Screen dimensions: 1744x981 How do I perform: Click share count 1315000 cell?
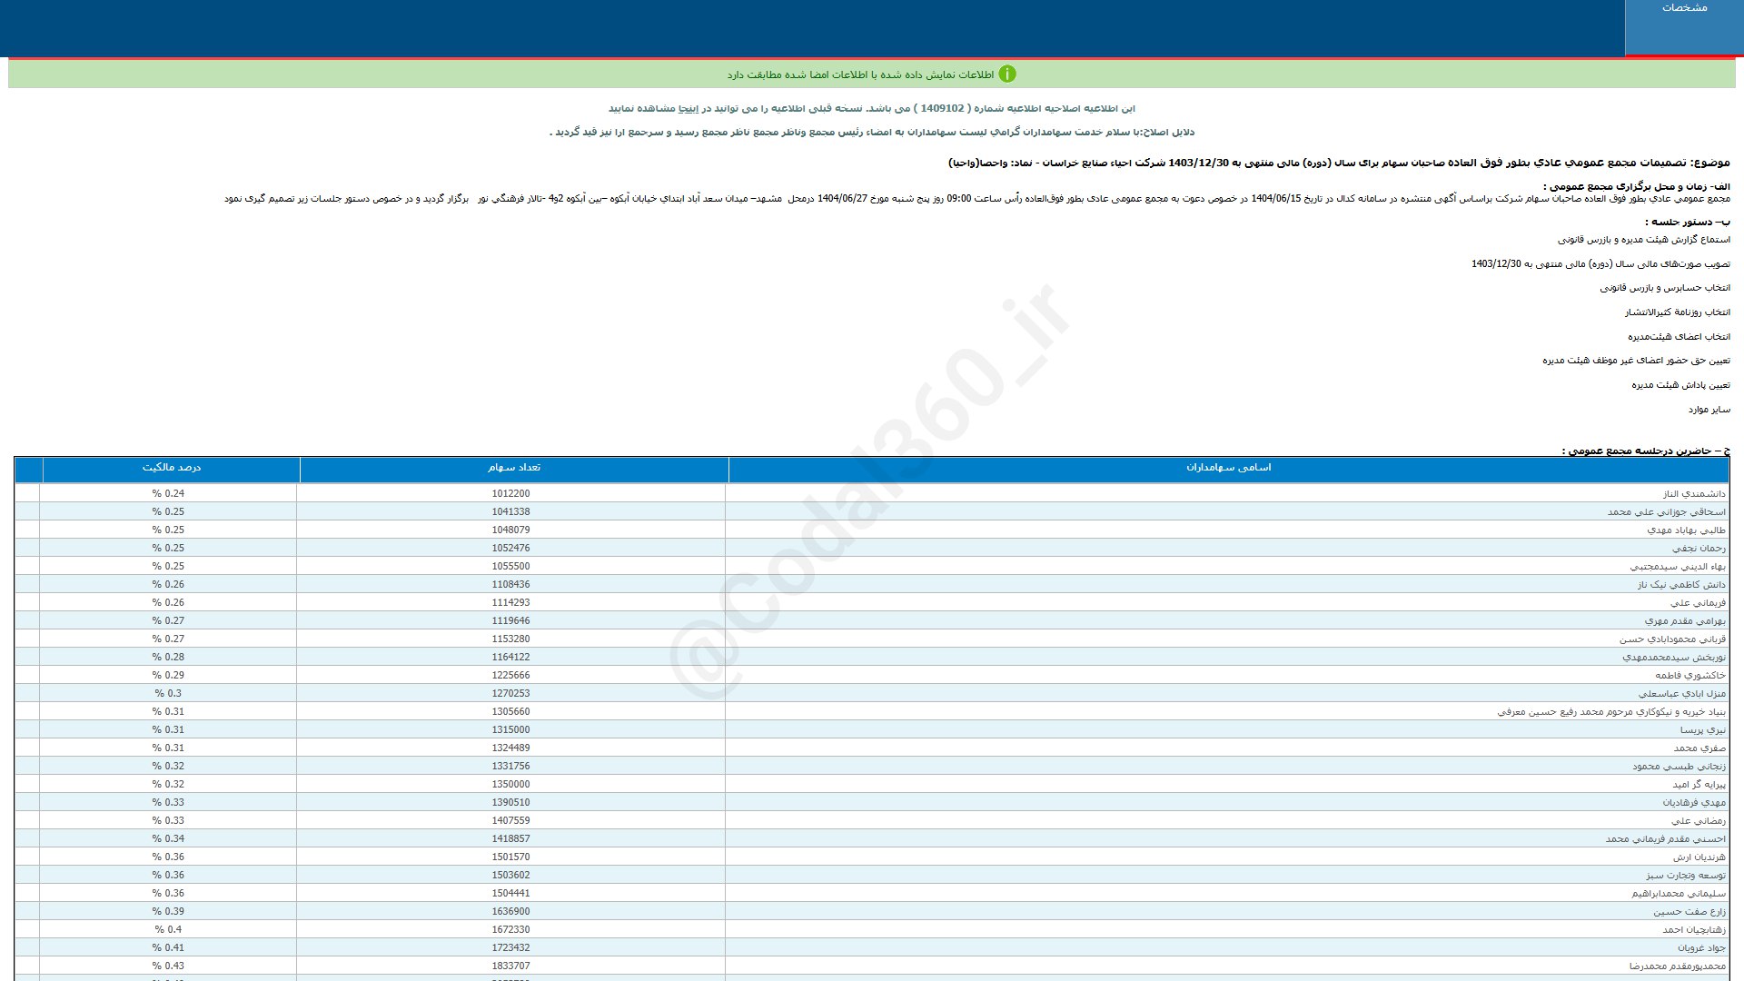coord(510,730)
